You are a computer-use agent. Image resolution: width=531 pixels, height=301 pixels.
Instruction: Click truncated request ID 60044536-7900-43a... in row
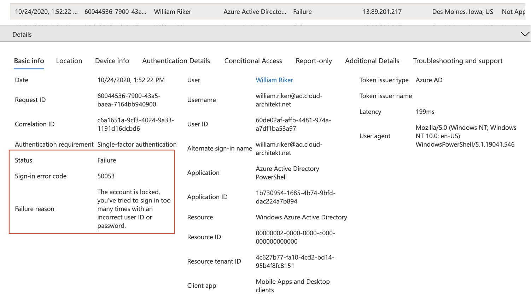(x=115, y=12)
